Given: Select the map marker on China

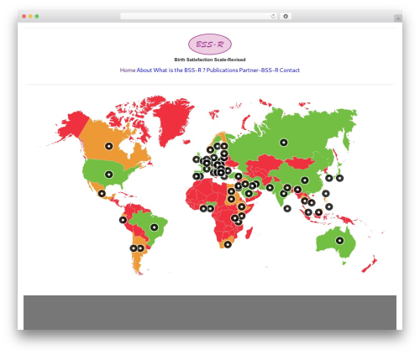Looking at the screenshot, I should (x=305, y=180).
